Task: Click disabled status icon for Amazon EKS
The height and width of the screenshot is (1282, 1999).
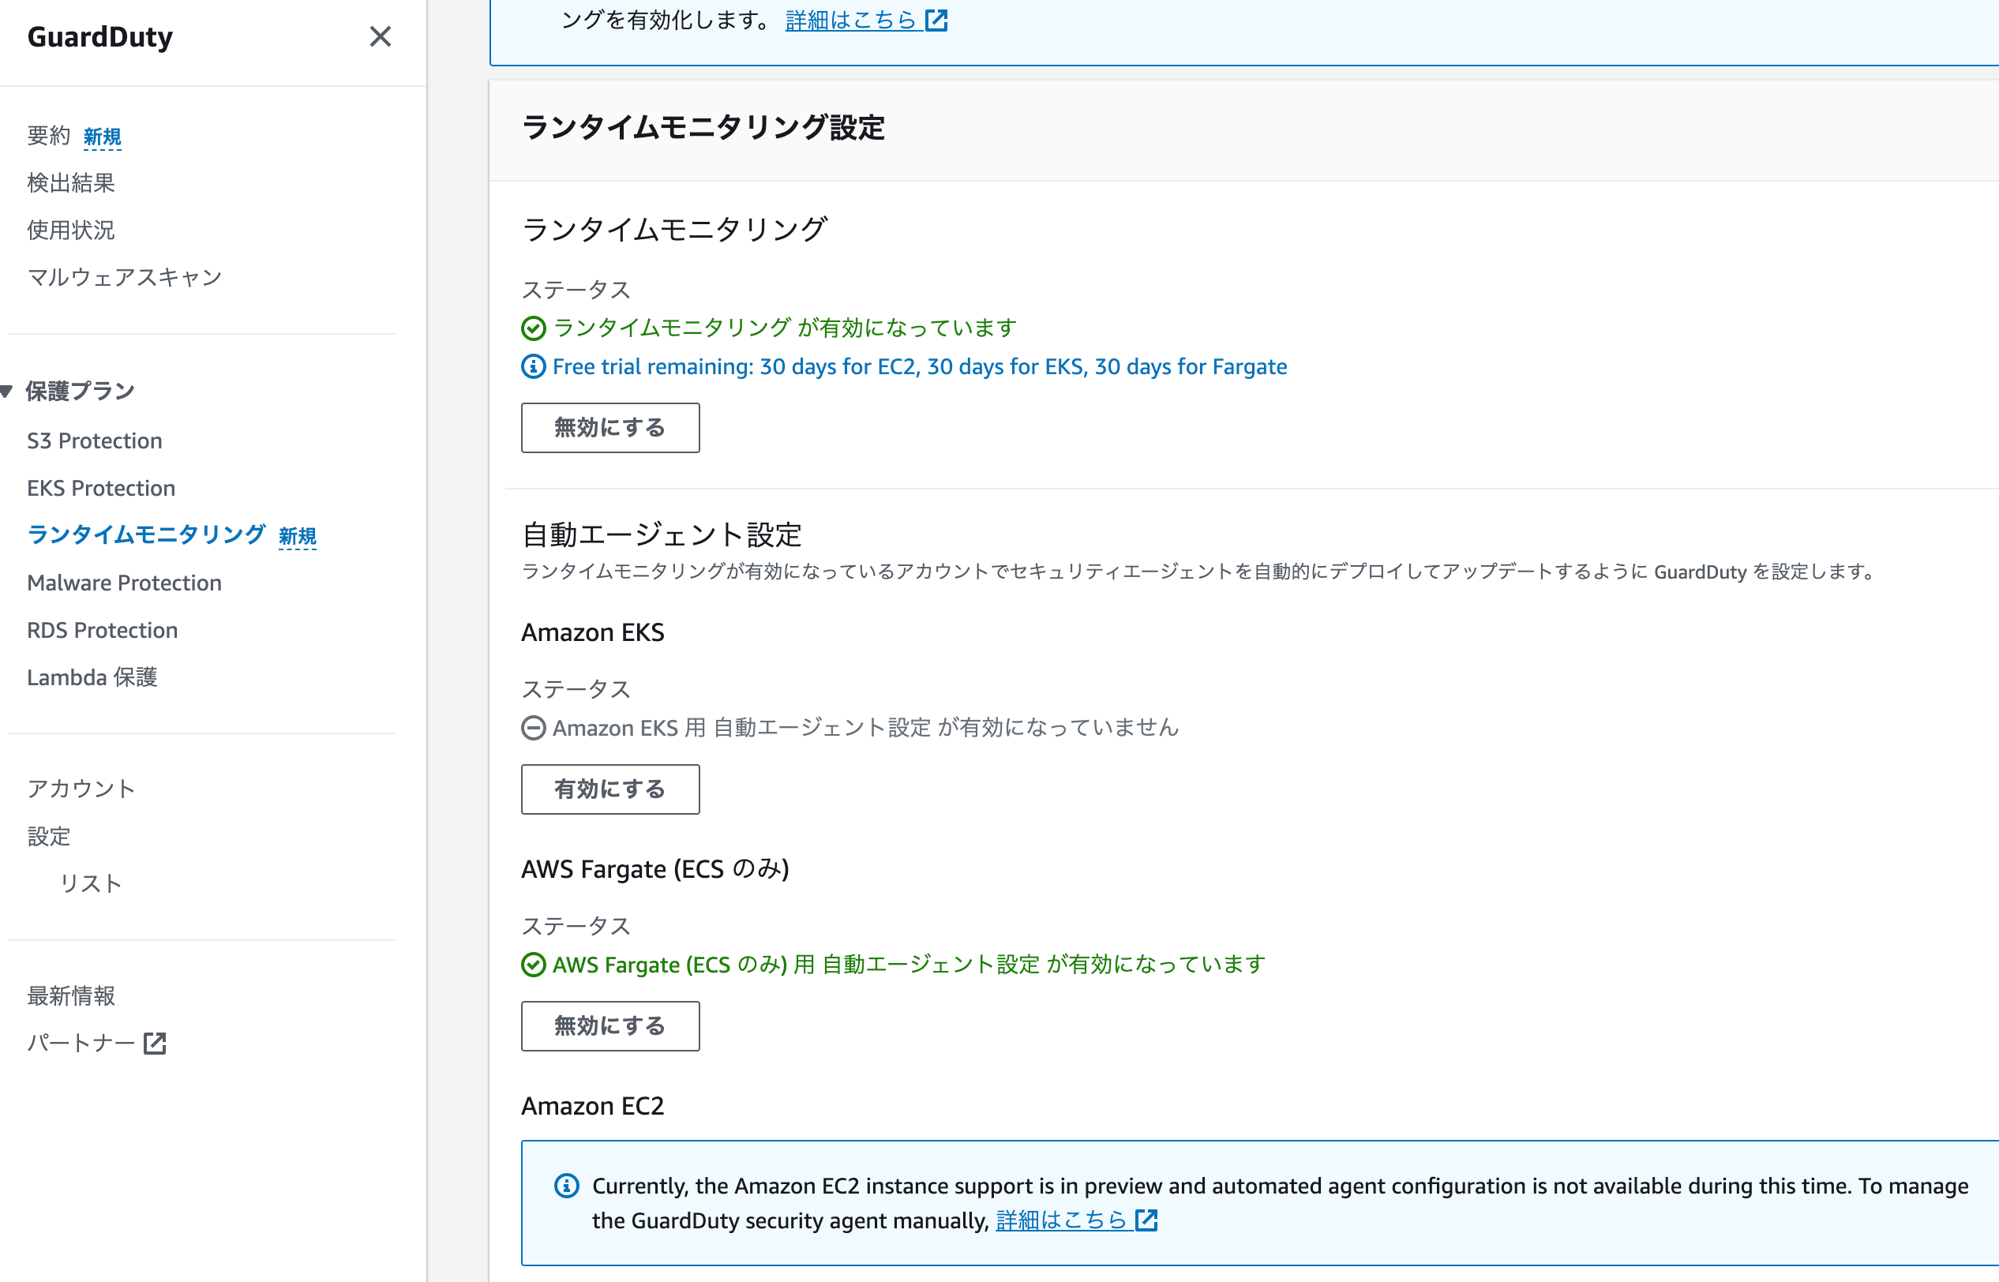Action: tap(534, 728)
